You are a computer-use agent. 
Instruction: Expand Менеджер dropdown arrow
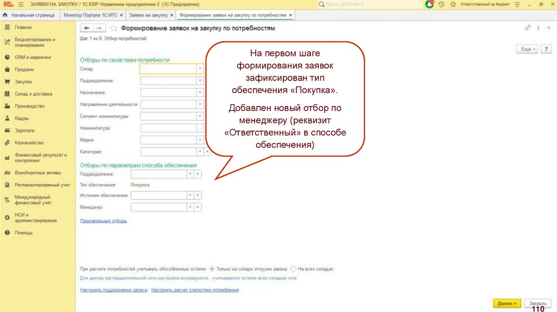pos(190,207)
